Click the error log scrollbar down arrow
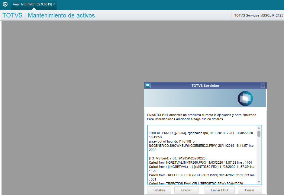Viewport: 284px width, 195px height. pos(259,182)
